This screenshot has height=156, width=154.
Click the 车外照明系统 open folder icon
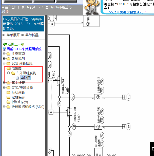pos(13,73)
